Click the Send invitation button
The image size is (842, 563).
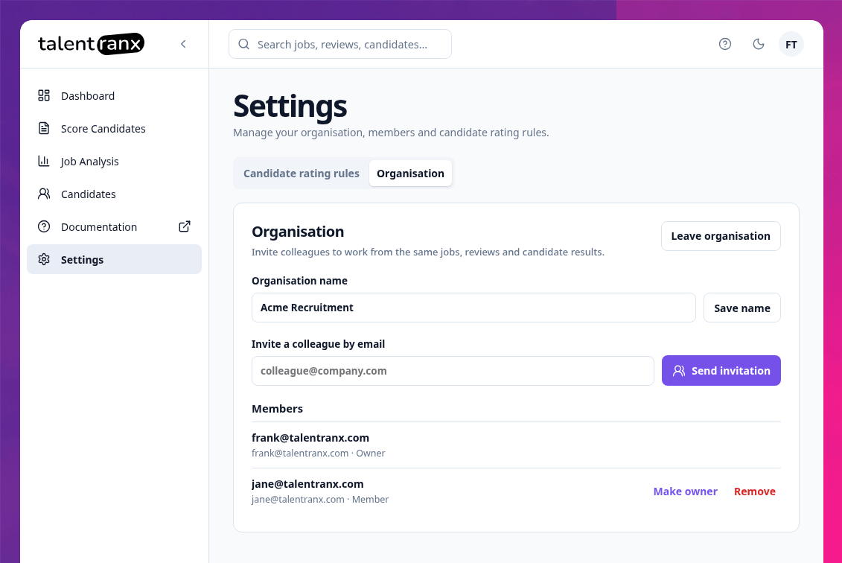click(x=721, y=371)
